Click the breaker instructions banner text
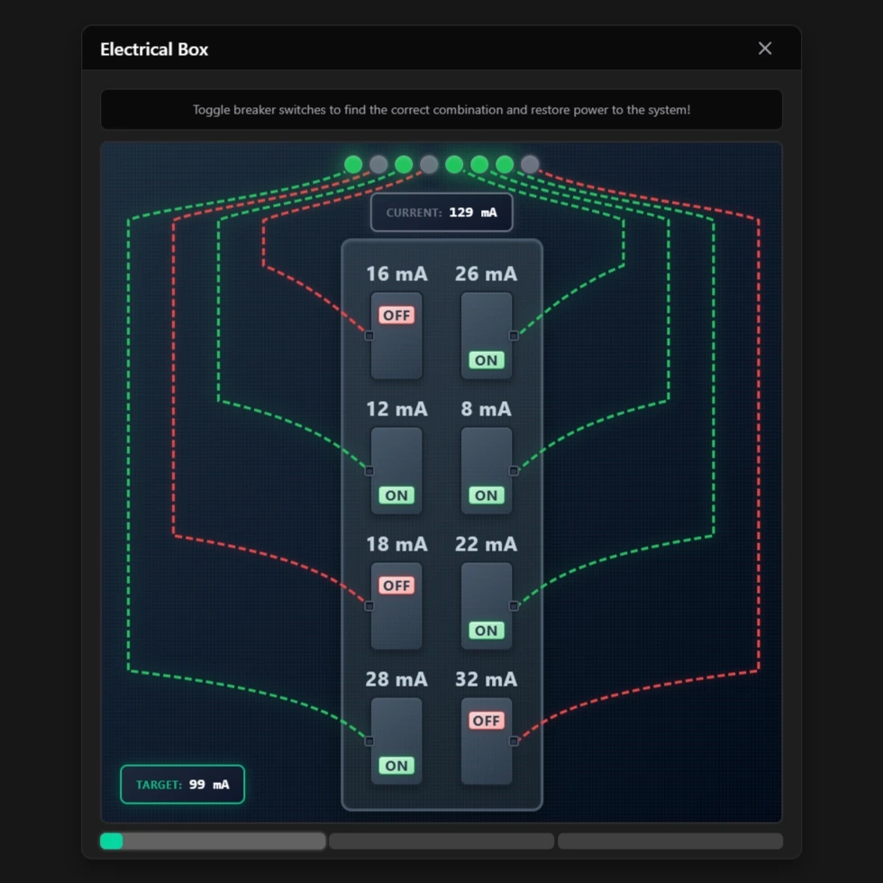 pyautogui.click(x=441, y=110)
